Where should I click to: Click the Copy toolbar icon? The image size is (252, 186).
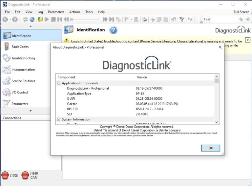click(x=159, y=19)
